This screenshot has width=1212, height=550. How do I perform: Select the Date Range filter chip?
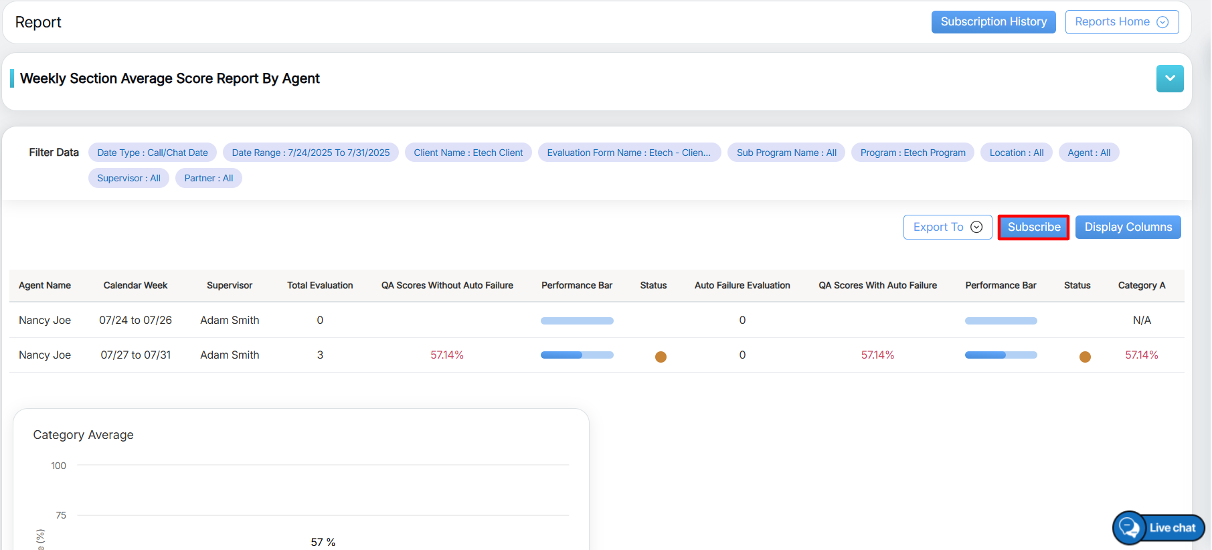311,153
